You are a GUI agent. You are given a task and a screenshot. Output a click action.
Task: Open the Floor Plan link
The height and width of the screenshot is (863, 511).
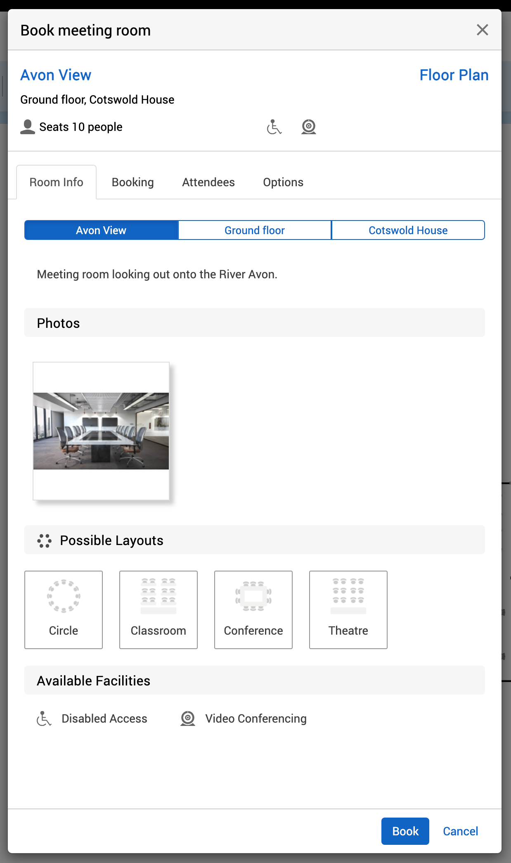tap(454, 75)
